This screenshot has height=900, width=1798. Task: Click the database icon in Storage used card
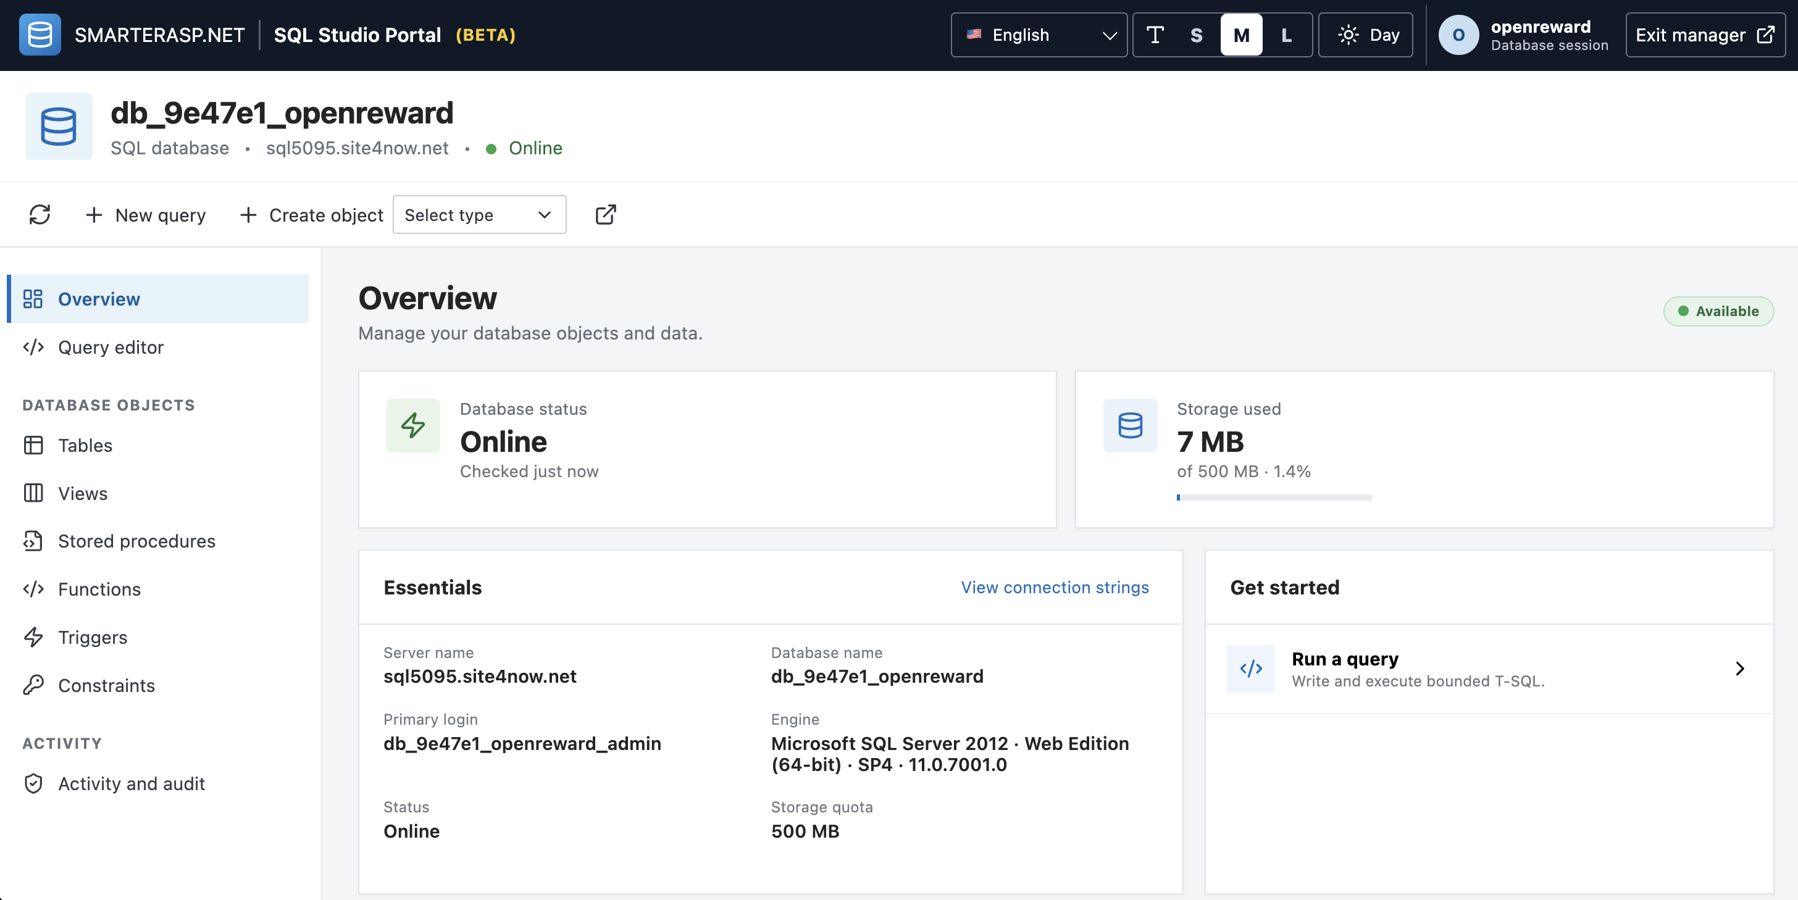coord(1130,425)
